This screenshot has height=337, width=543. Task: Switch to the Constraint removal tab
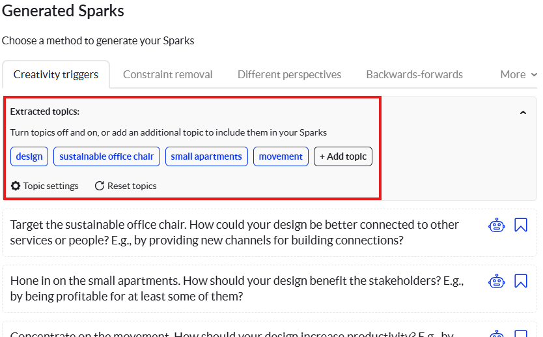pyautogui.click(x=168, y=74)
